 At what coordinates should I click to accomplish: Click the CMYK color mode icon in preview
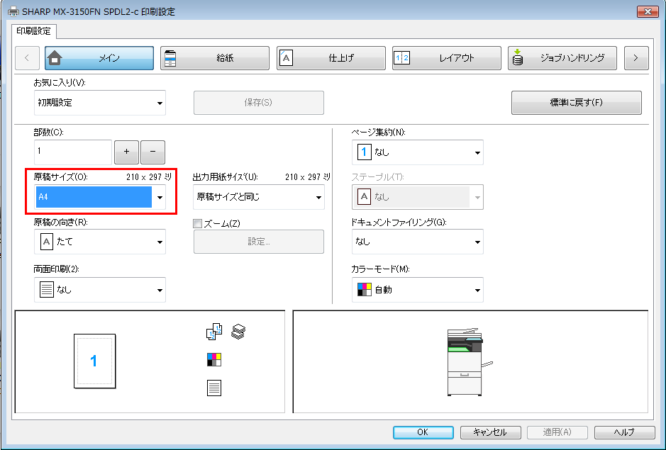coord(214,359)
